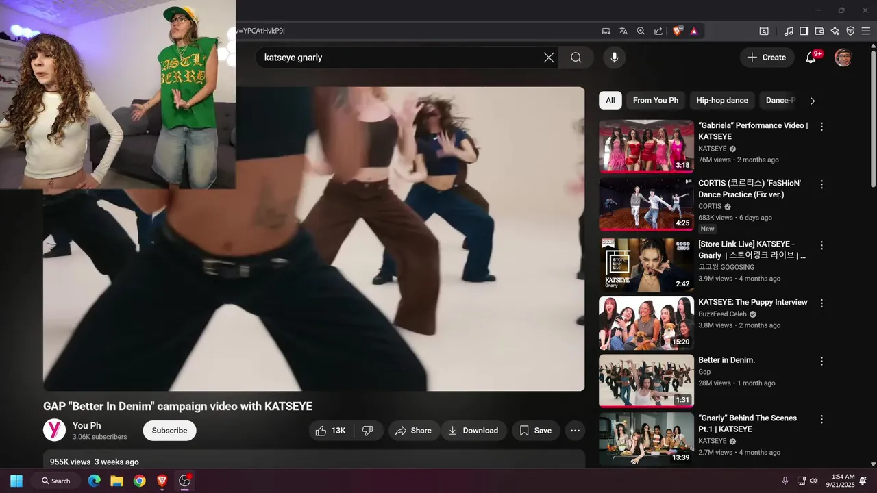Click the YouTube search magnifier button

point(576,58)
